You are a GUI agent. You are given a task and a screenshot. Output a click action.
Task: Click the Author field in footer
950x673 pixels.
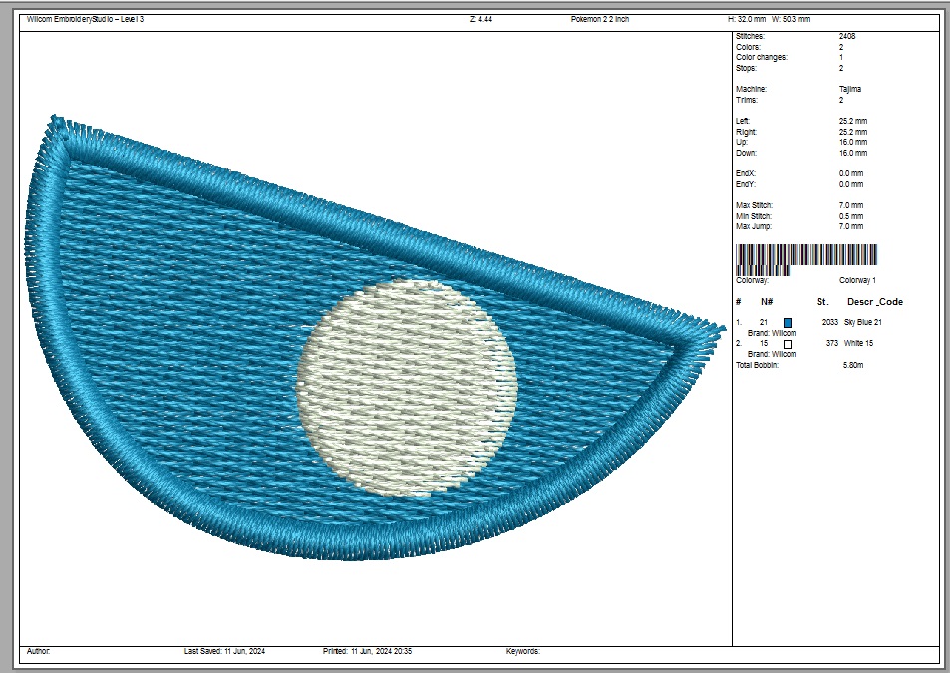pos(39,650)
